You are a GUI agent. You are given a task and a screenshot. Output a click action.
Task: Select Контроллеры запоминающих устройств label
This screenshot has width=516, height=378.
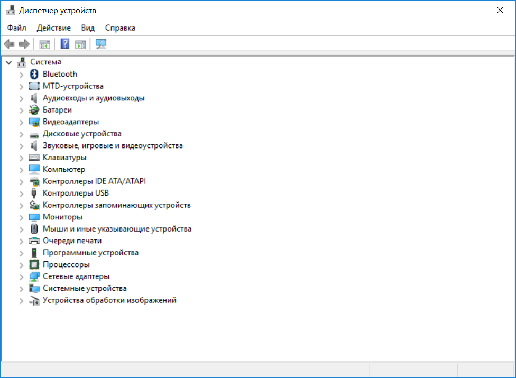point(117,205)
